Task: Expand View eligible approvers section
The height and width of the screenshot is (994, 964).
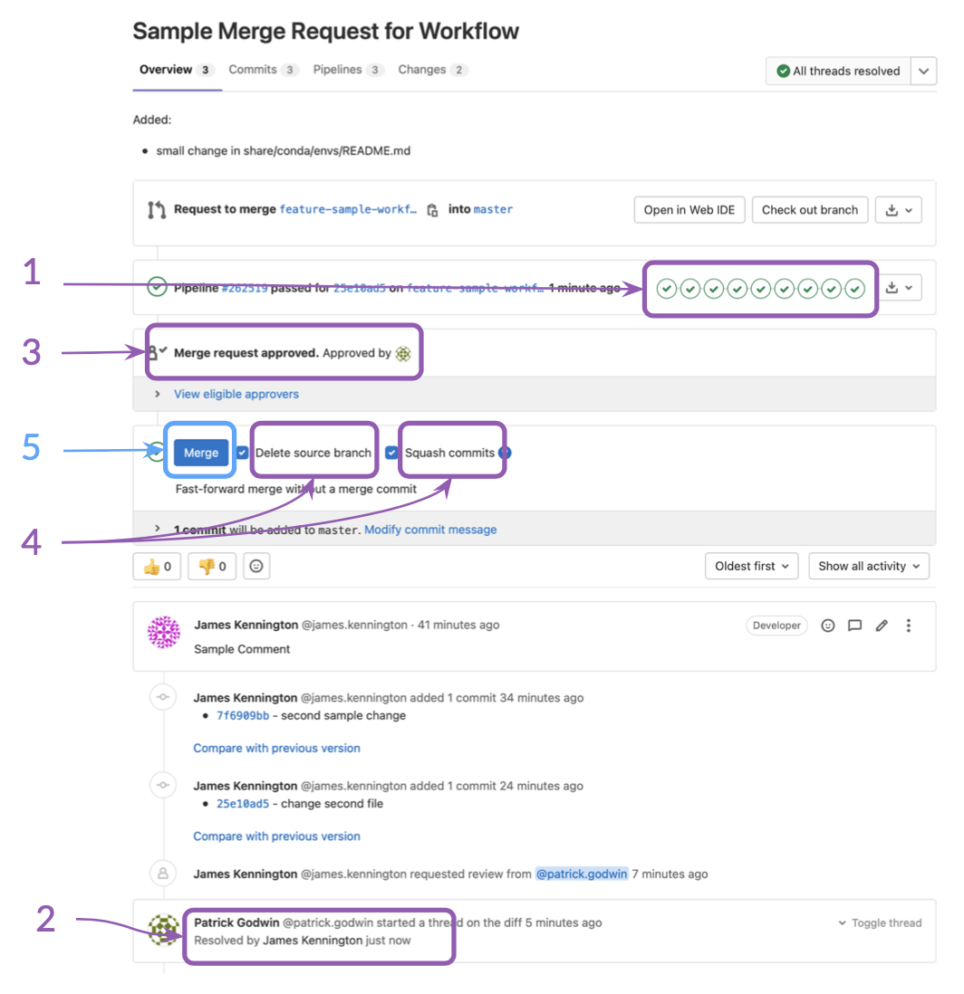Action: (x=236, y=395)
